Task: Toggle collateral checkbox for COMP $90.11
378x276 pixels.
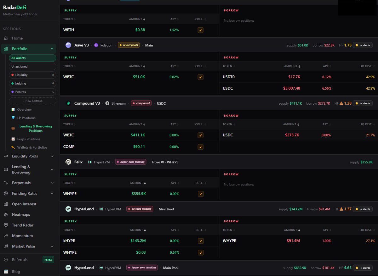Action: pos(201,147)
